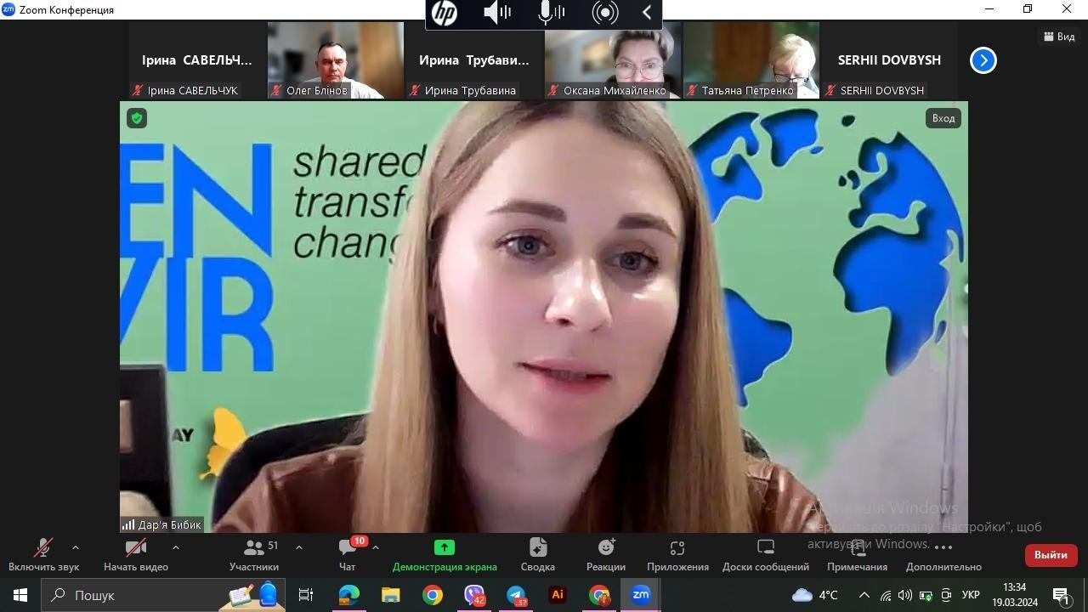Leave the meeting with Выйти button
This screenshot has width=1088, height=612.
(1051, 555)
